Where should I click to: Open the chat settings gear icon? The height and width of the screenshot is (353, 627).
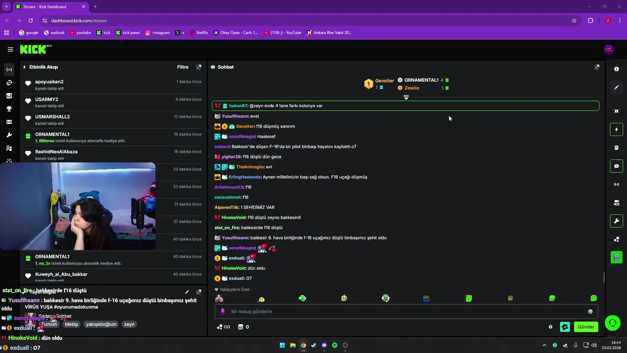(x=551, y=327)
